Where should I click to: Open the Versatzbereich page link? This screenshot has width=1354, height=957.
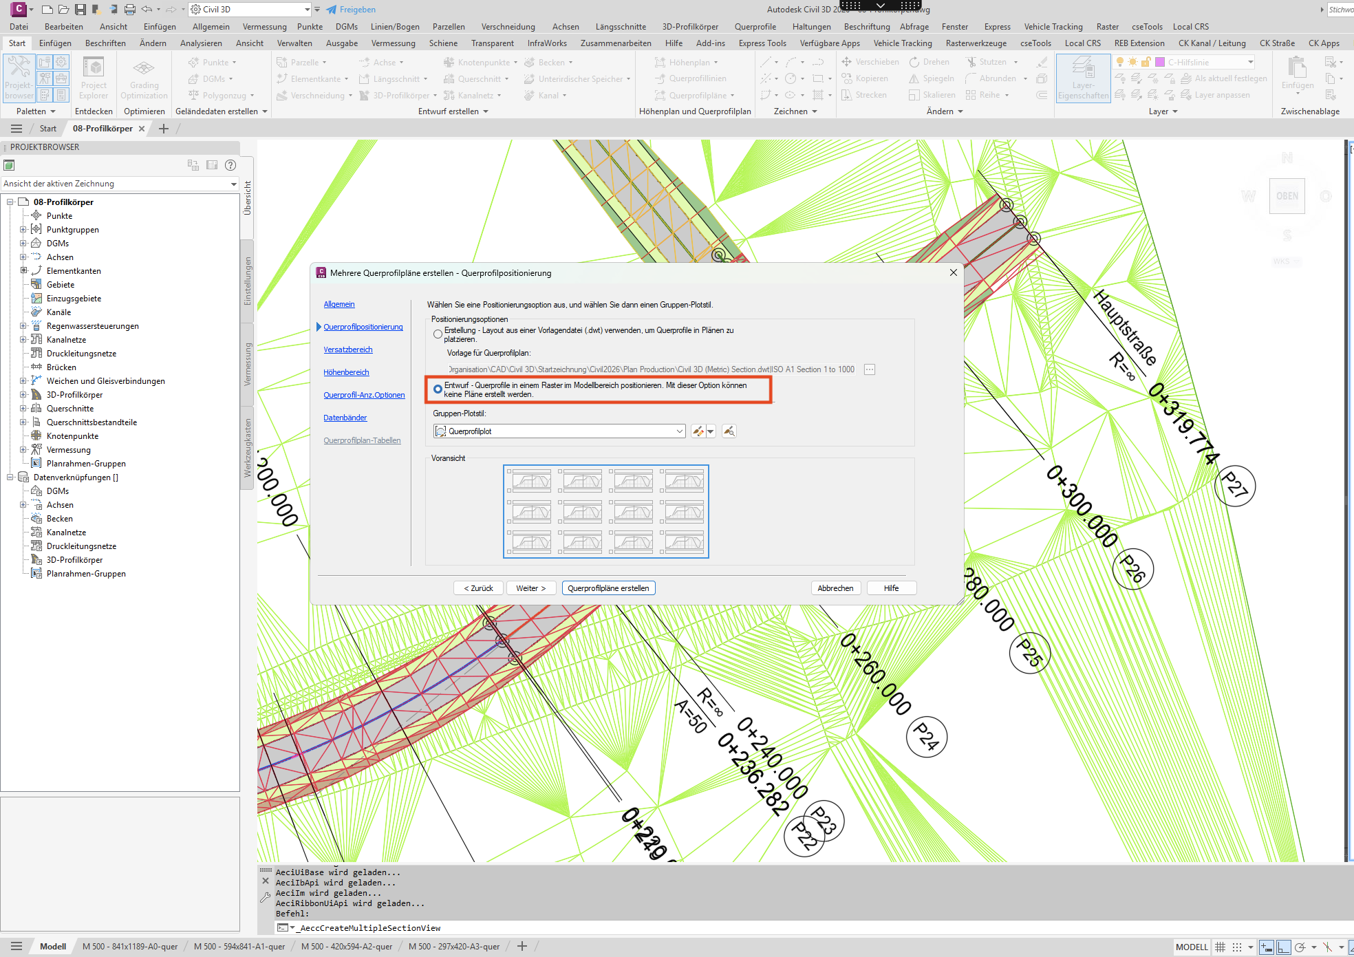348,350
